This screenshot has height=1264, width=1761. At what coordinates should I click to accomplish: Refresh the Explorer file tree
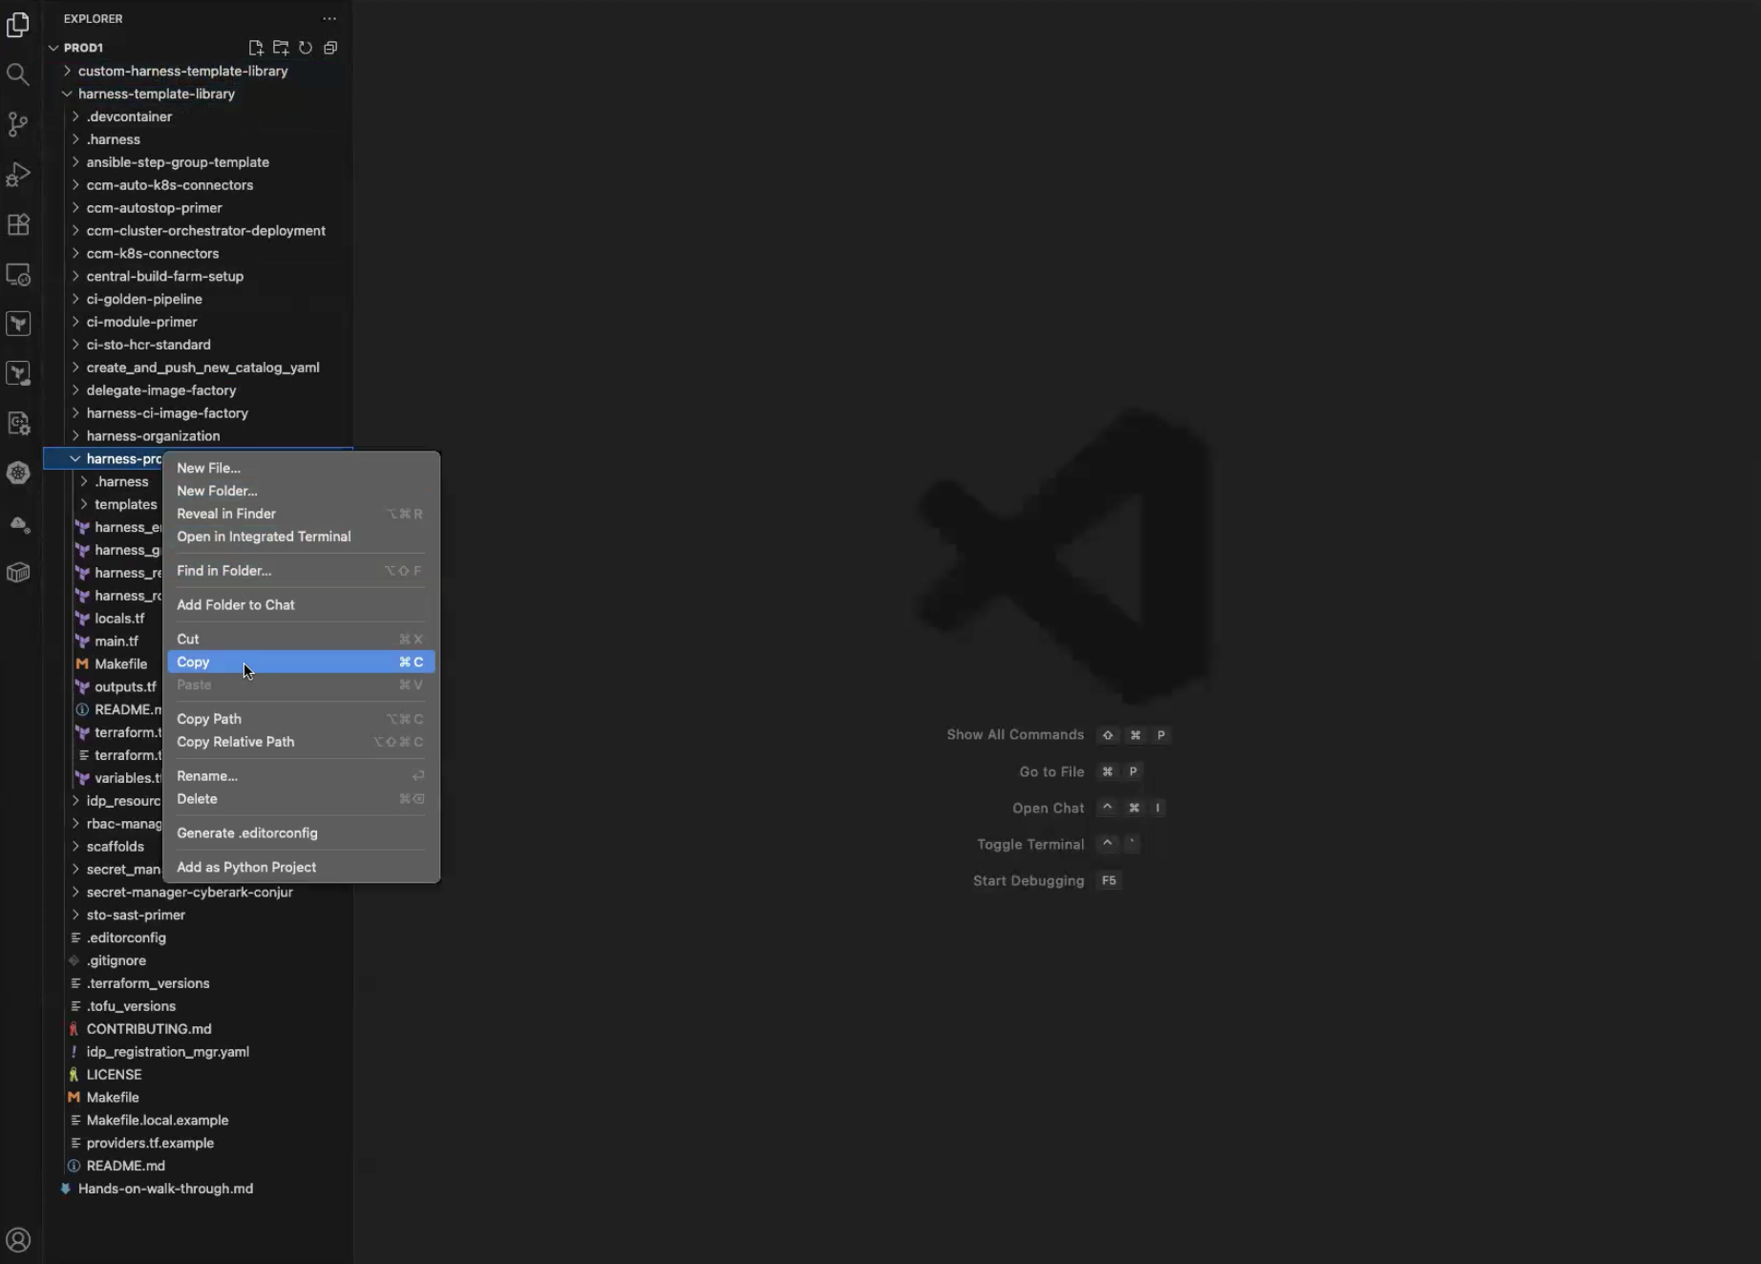coord(306,48)
